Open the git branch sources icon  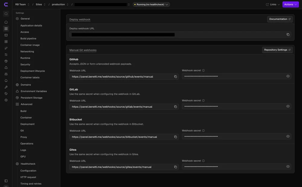[x=6, y=48]
